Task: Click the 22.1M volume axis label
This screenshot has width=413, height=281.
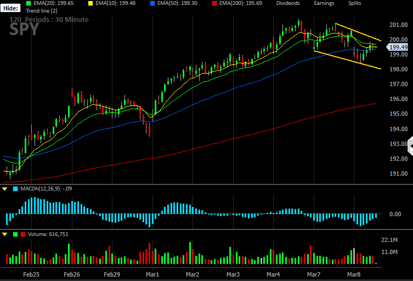Action: 389,240
